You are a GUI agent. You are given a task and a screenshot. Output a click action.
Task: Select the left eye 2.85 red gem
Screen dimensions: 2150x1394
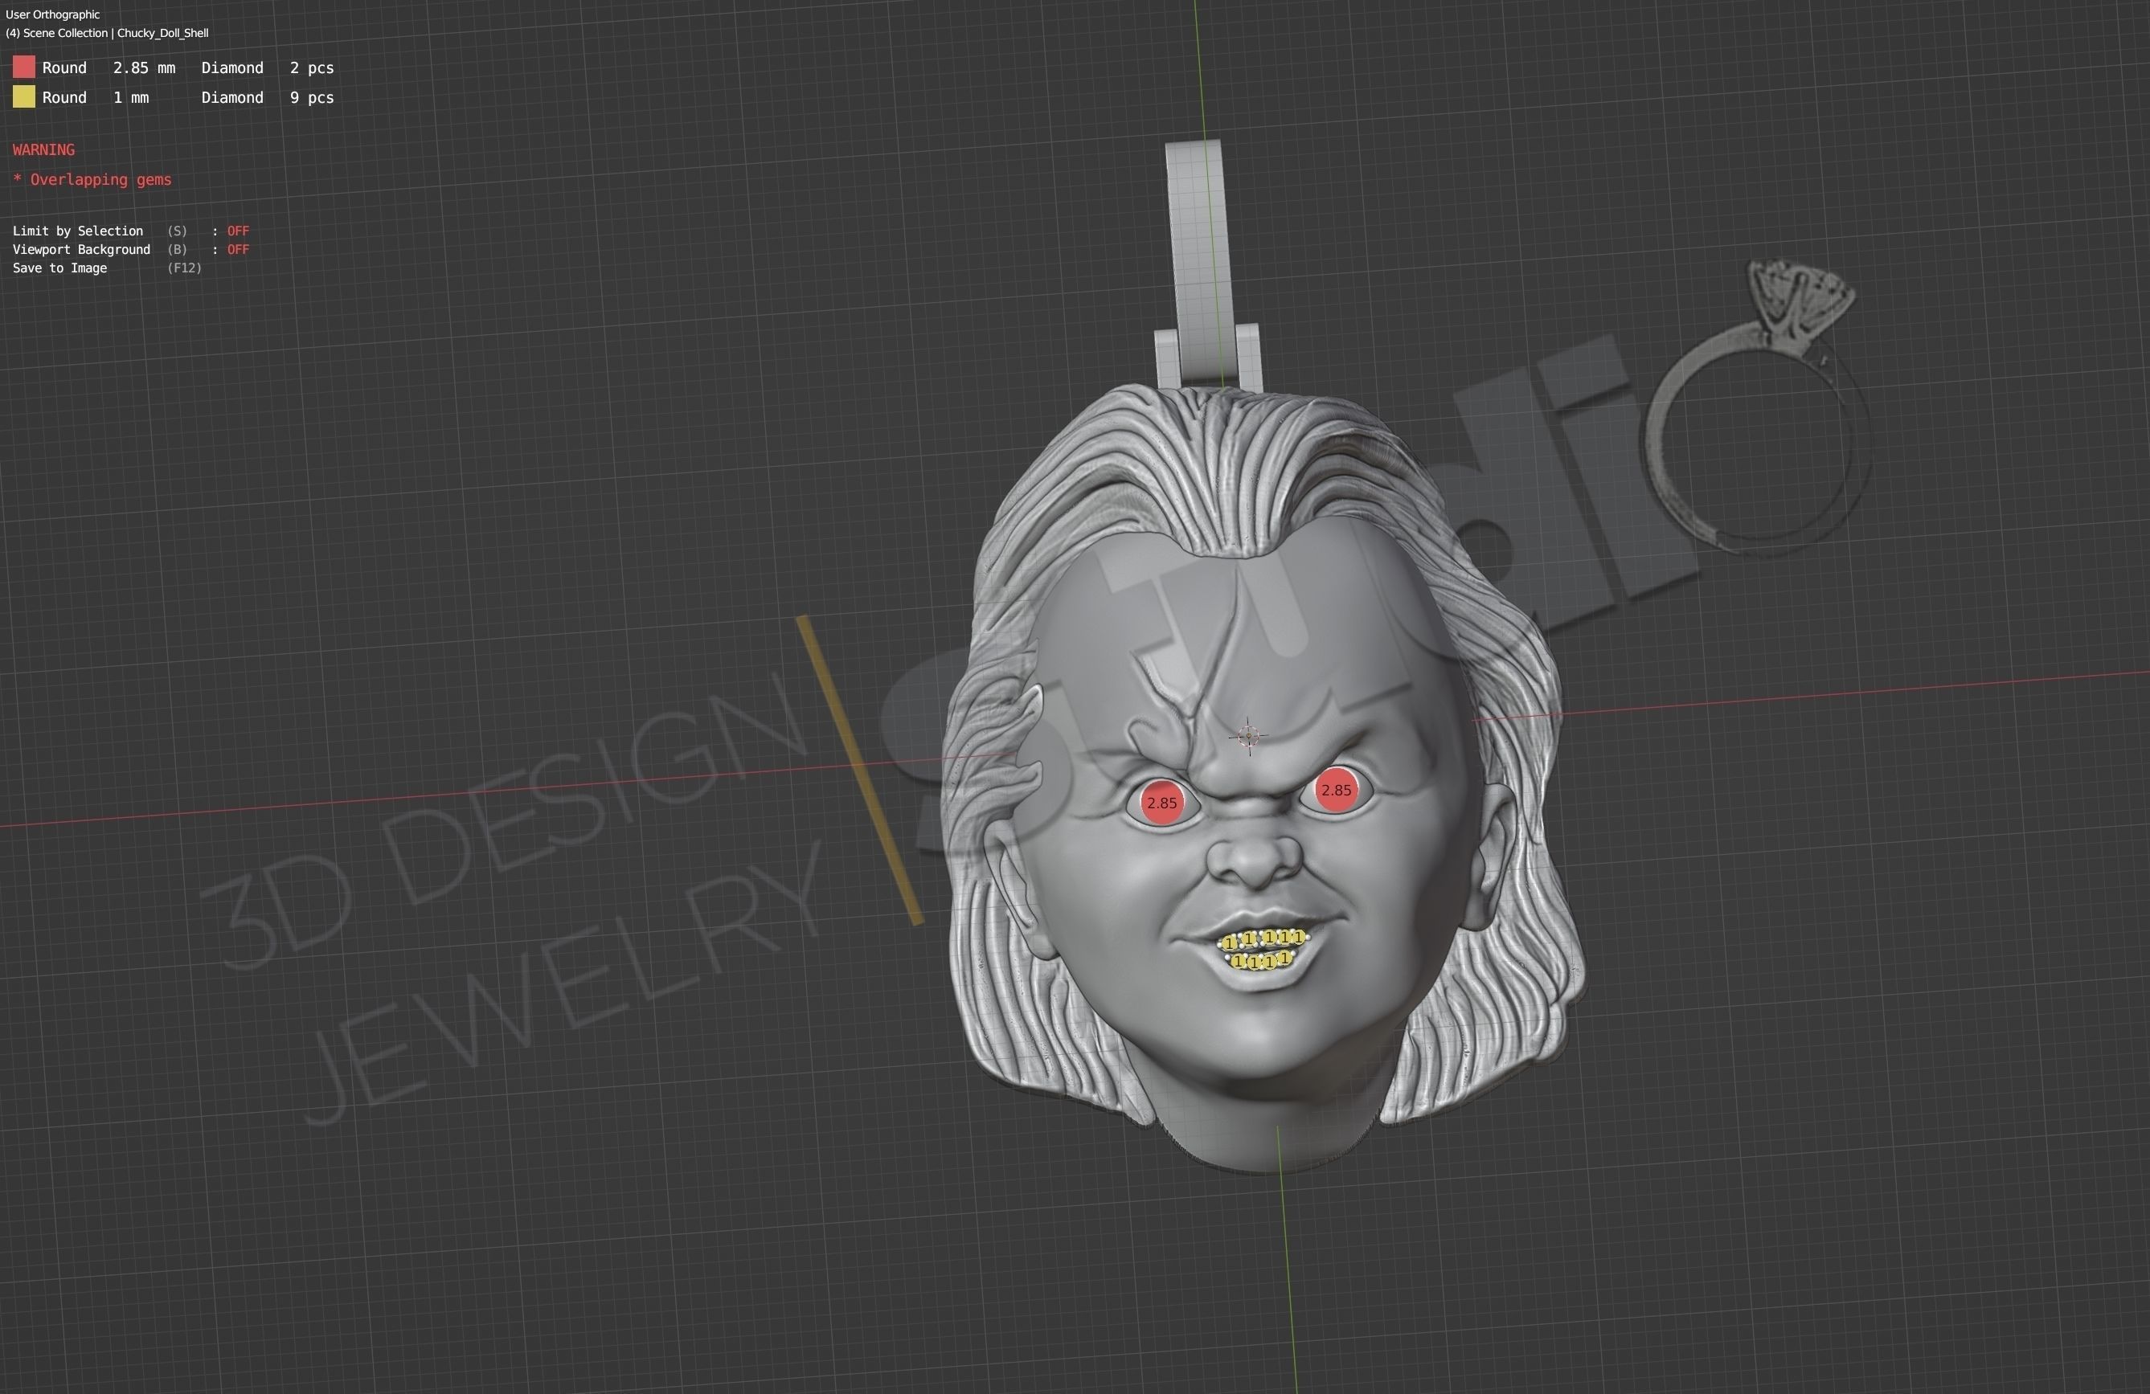pyautogui.click(x=1161, y=803)
